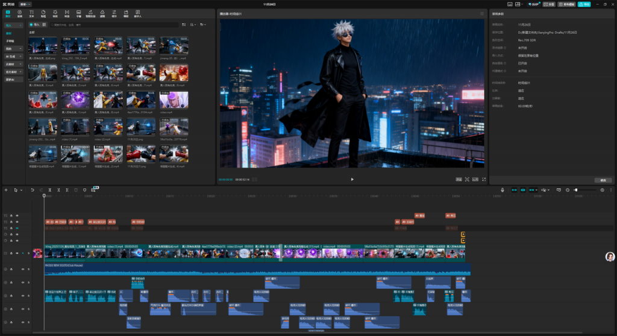Enter fullscreen preview with the expand icon
617x336 pixels.
pyautogui.click(x=484, y=179)
